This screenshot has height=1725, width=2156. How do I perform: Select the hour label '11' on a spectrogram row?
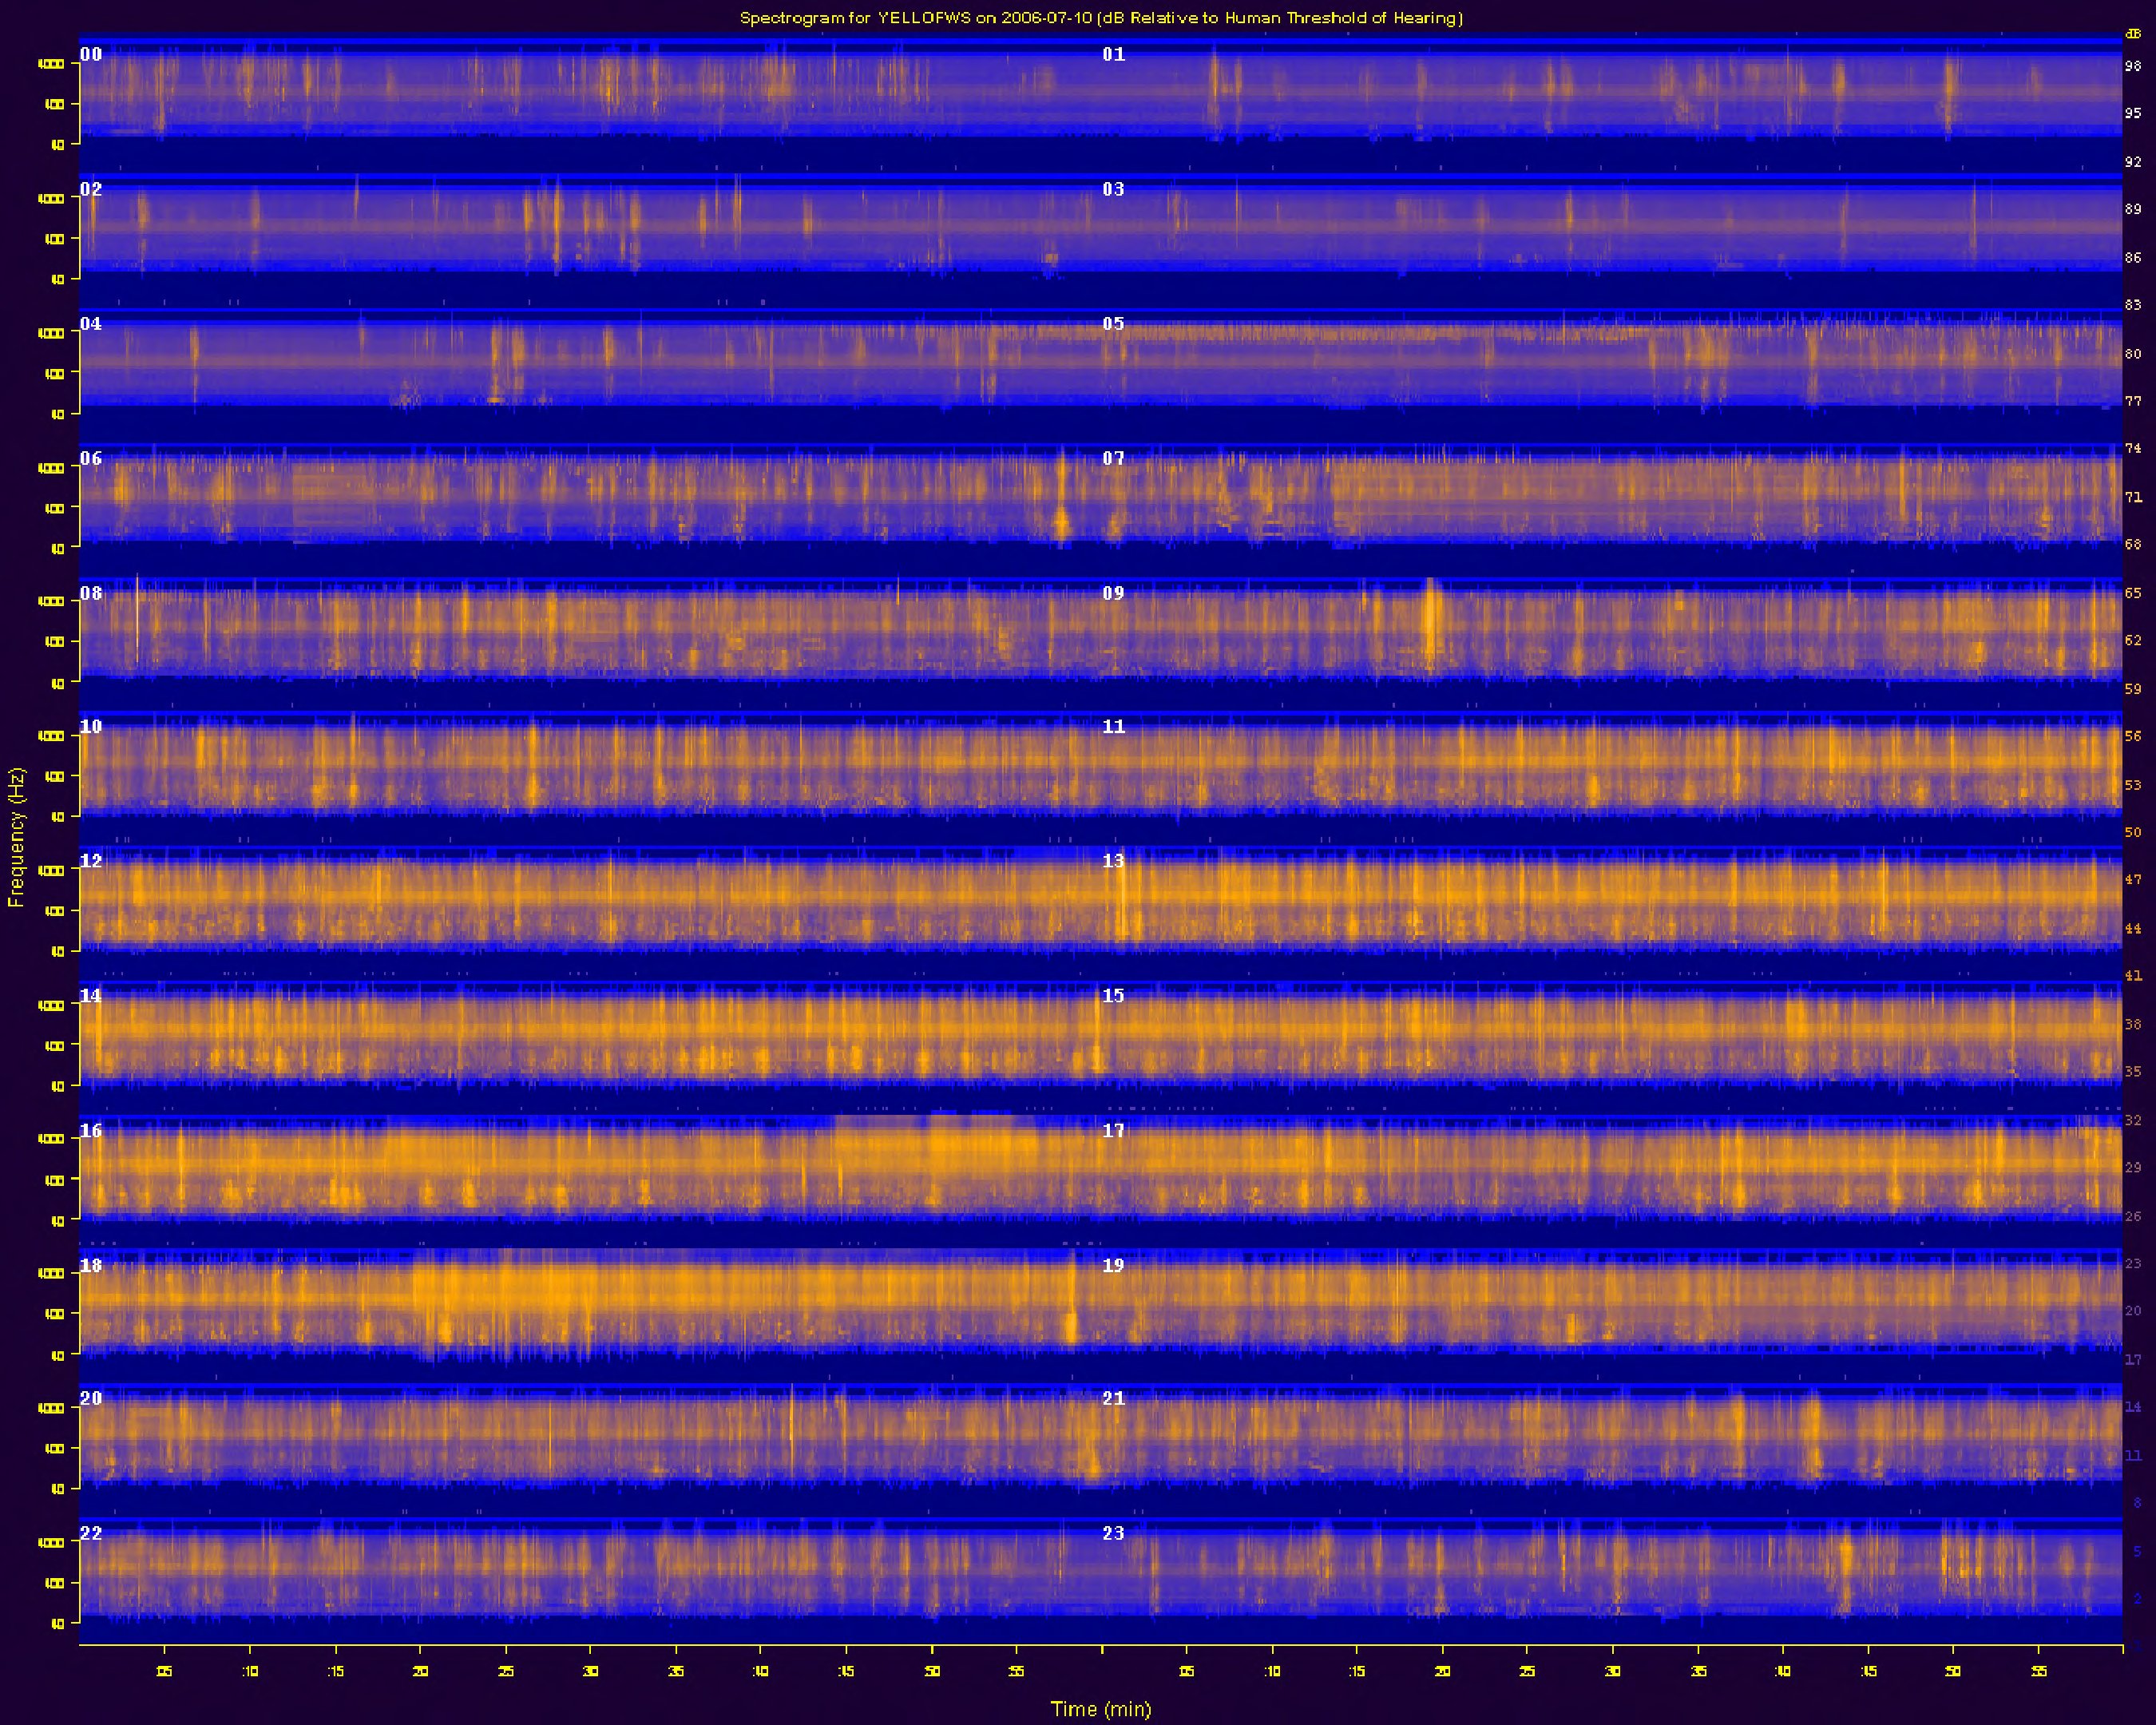click(1114, 727)
